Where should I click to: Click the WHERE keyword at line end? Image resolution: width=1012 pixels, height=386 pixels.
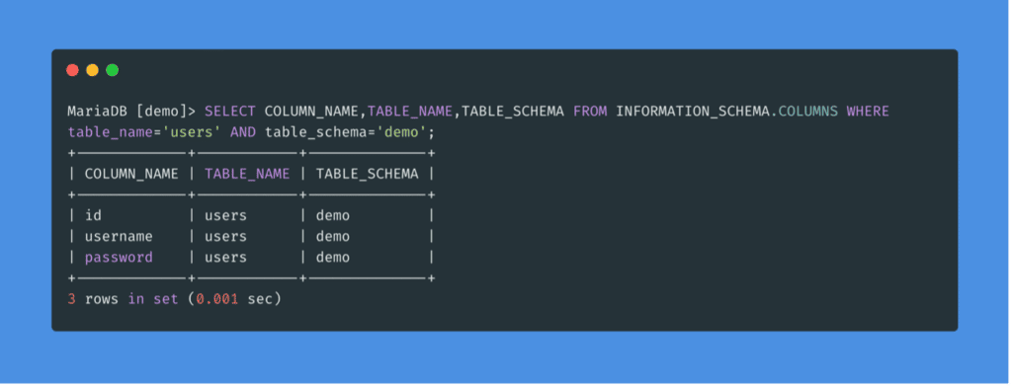(868, 112)
